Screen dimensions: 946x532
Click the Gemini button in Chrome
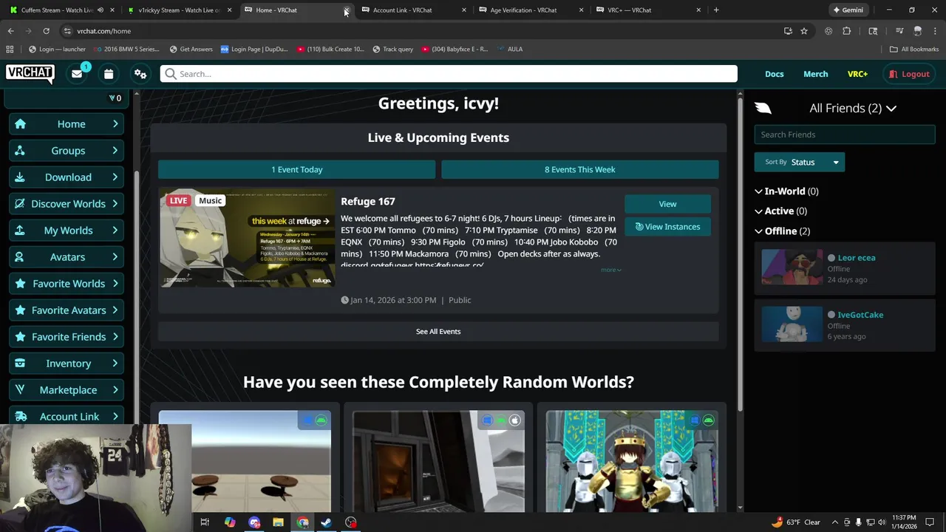point(848,10)
